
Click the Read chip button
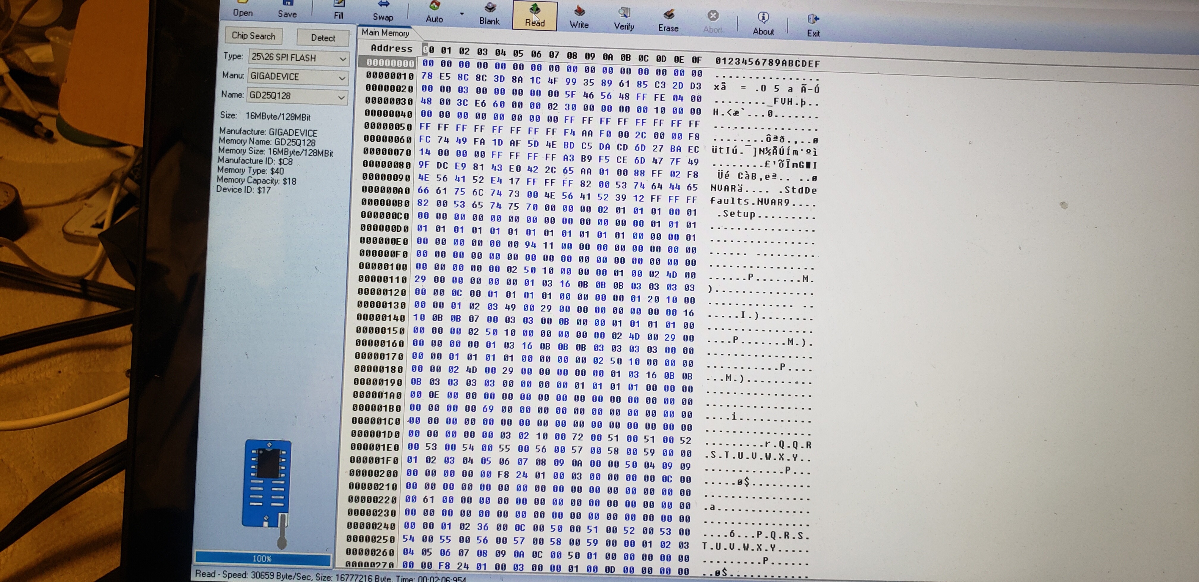(x=535, y=16)
